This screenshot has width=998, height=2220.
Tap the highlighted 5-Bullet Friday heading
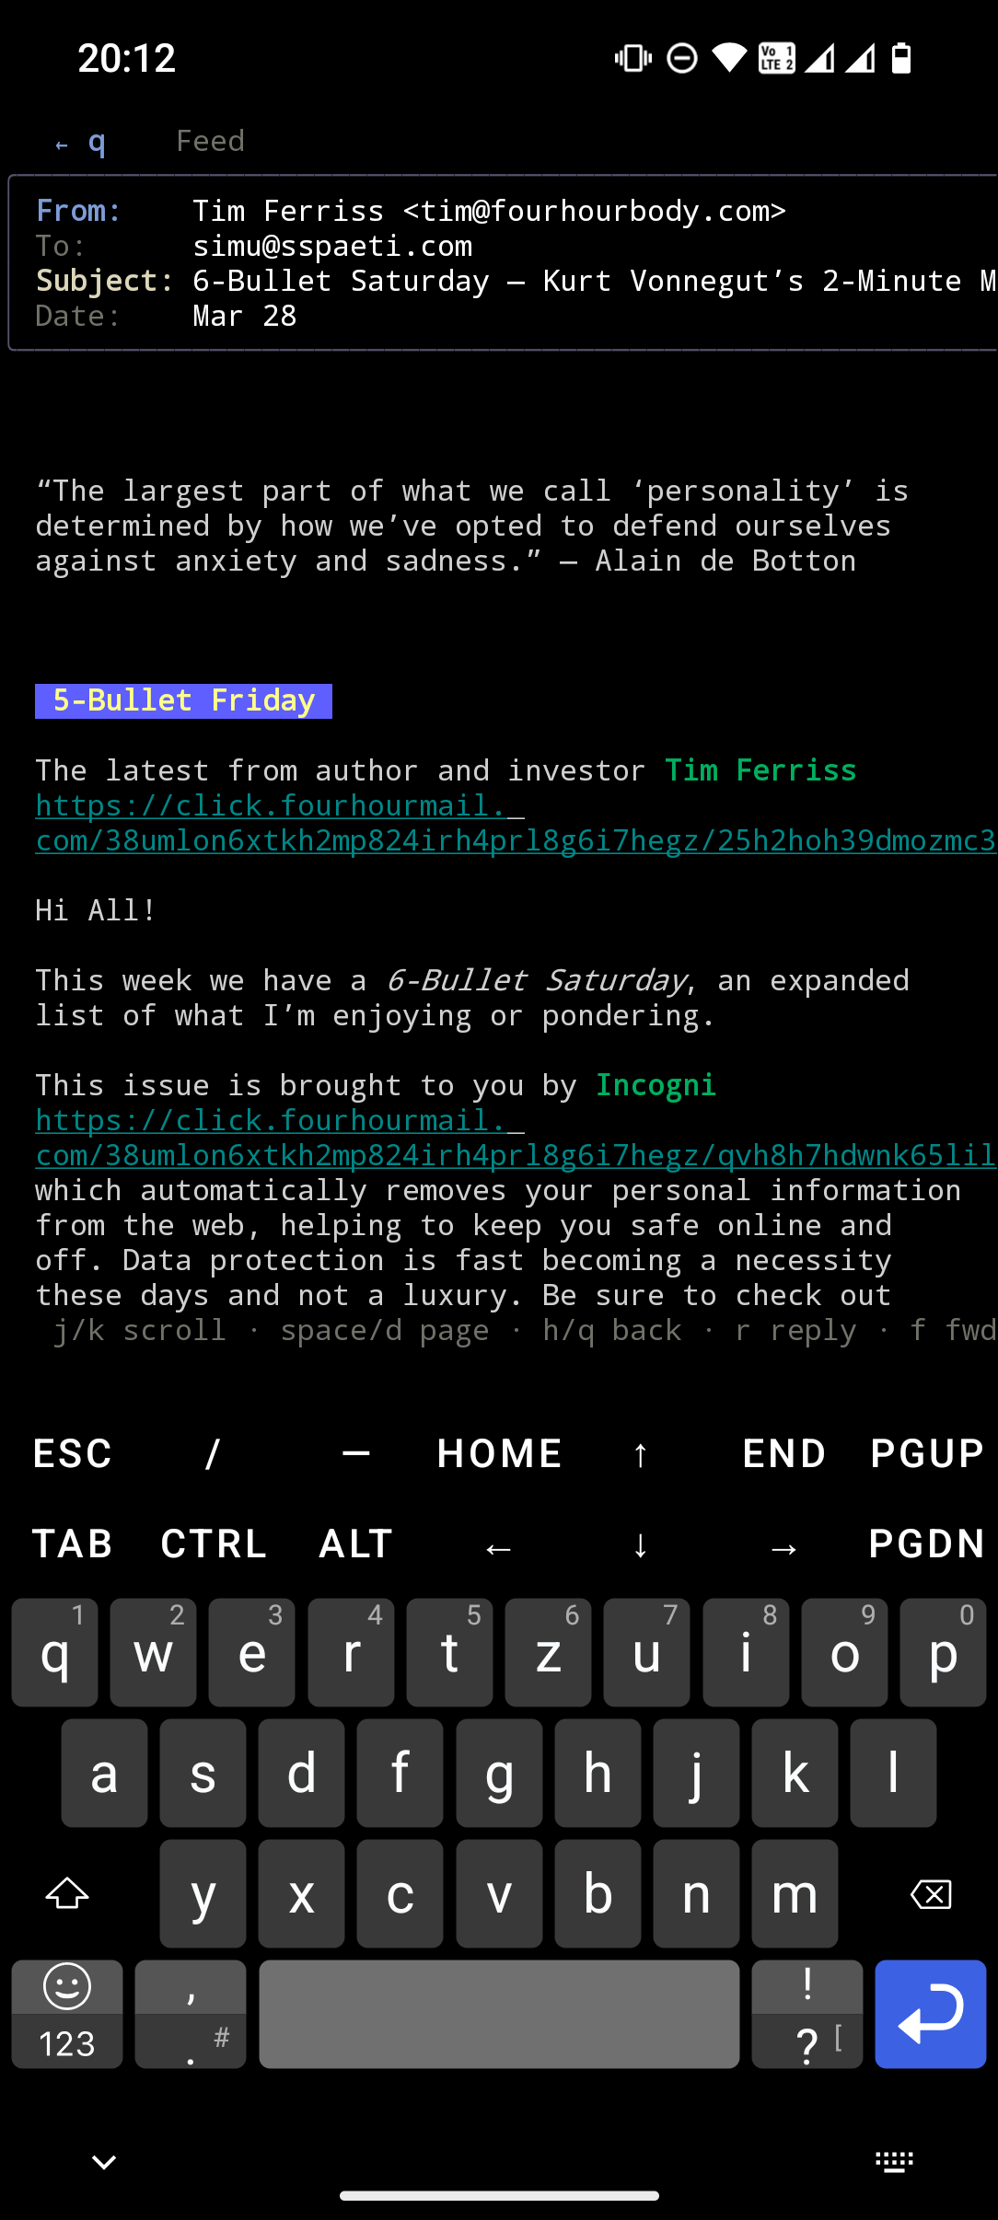pyautogui.click(x=183, y=701)
